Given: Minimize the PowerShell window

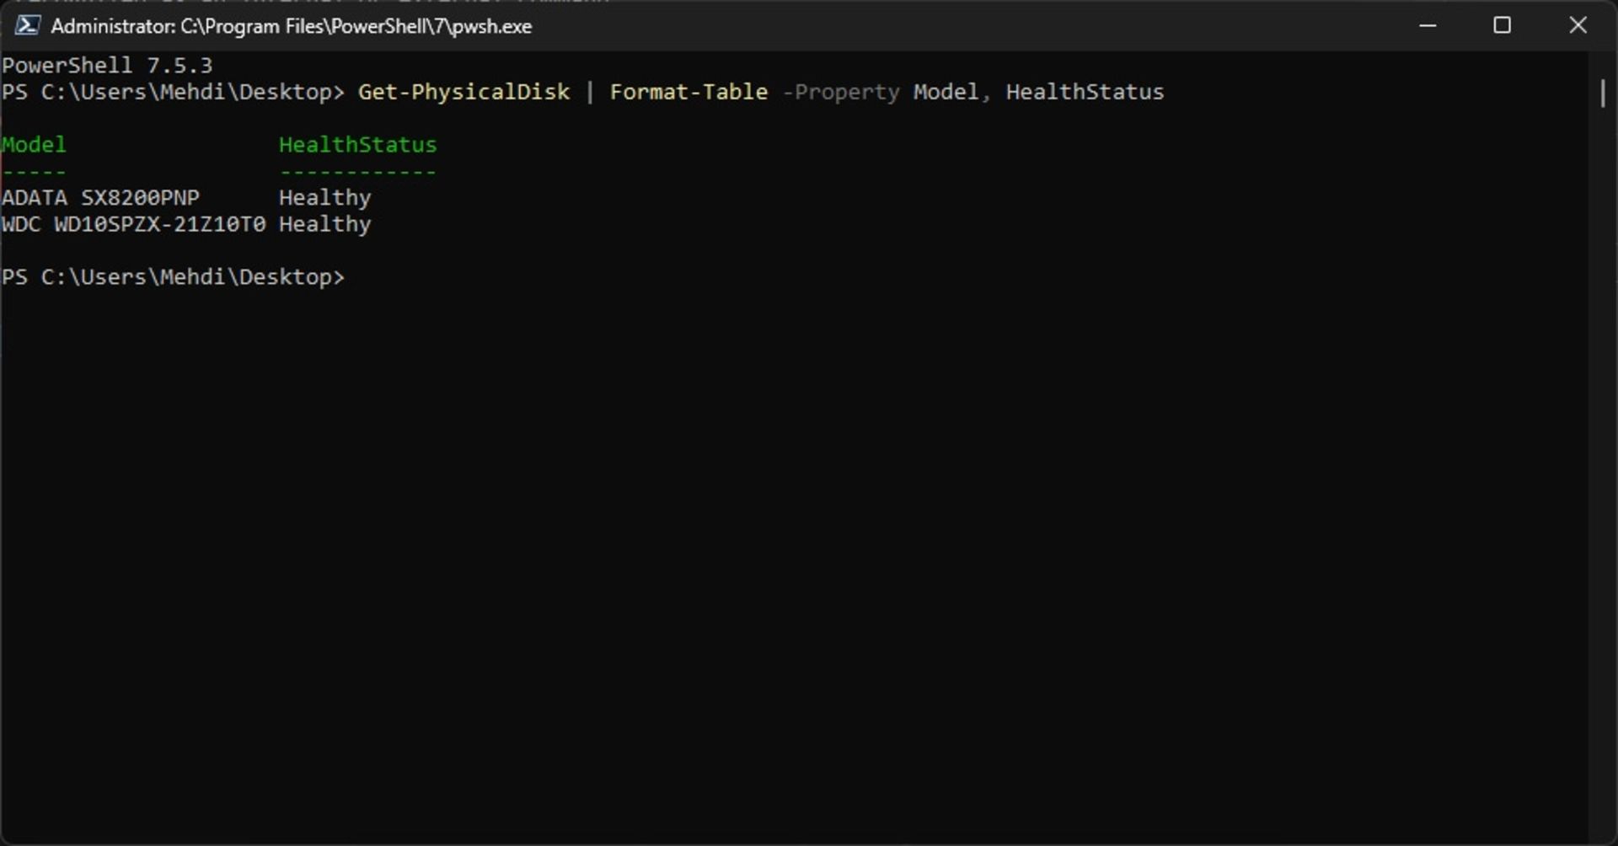Looking at the screenshot, I should [x=1428, y=25].
